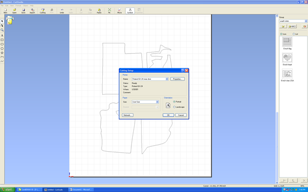The image size is (308, 192).
Task: Select the polygon shape tool
Action: point(2,48)
